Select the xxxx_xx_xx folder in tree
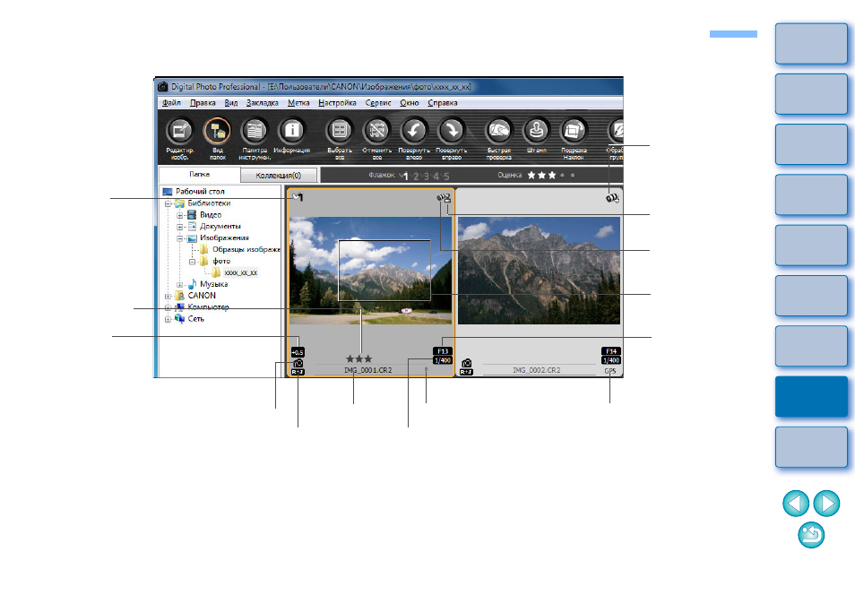Image resolution: width=855 pixels, height=604 pixels. 240,272
